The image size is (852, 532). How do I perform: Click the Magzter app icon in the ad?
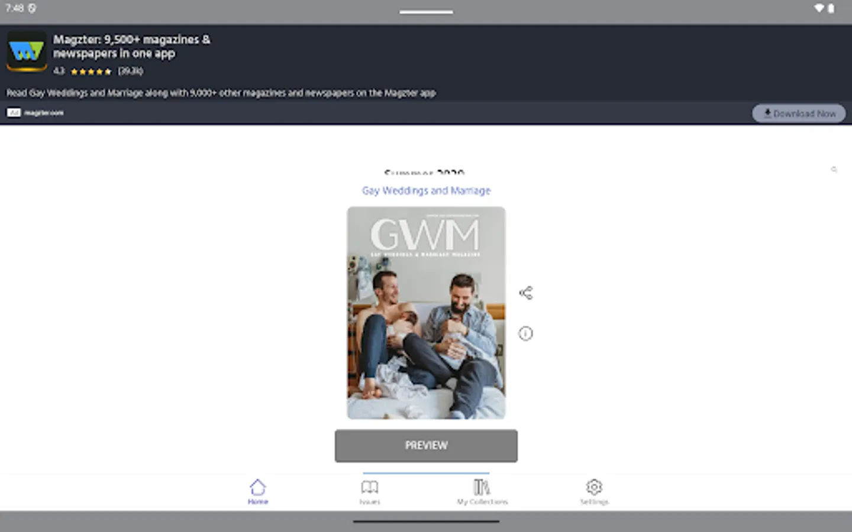pos(27,52)
